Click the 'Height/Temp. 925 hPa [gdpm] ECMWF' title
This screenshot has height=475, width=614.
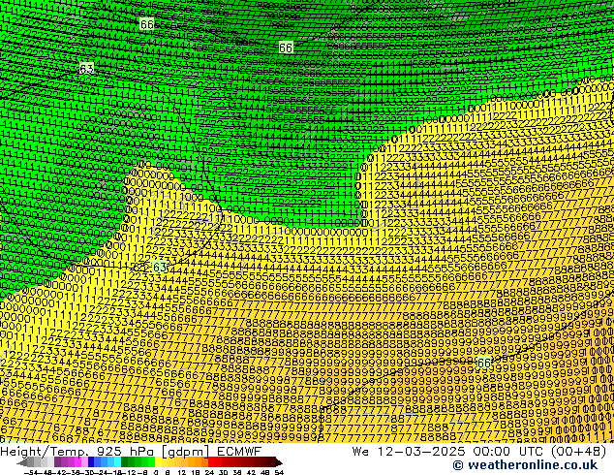[131, 452]
